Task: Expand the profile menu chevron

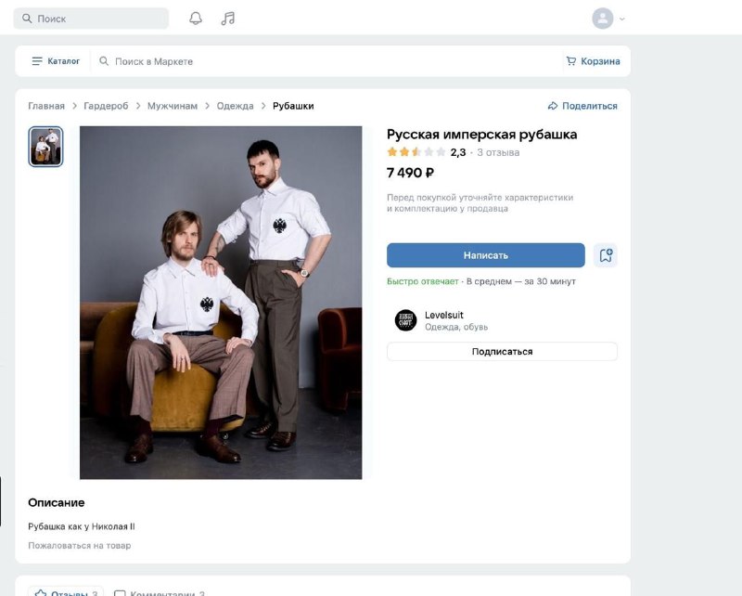Action: pyautogui.click(x=621, y=19)
